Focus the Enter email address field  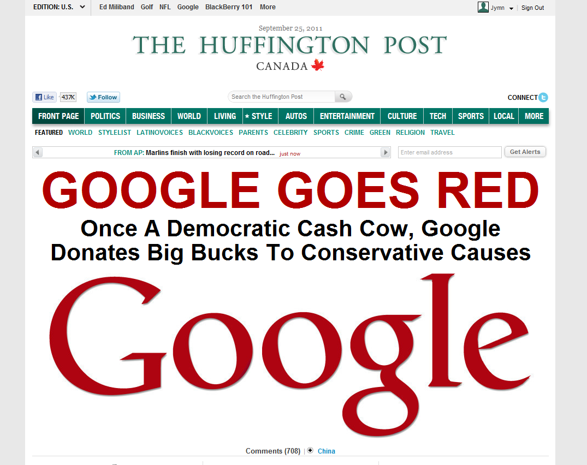pos(449,152)
